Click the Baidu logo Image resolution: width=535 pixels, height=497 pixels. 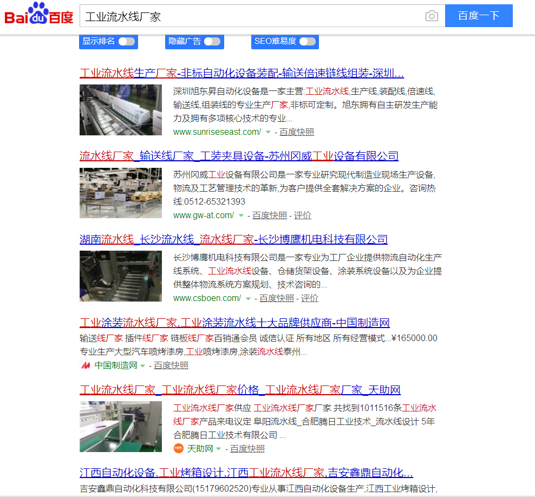(39, 14)
